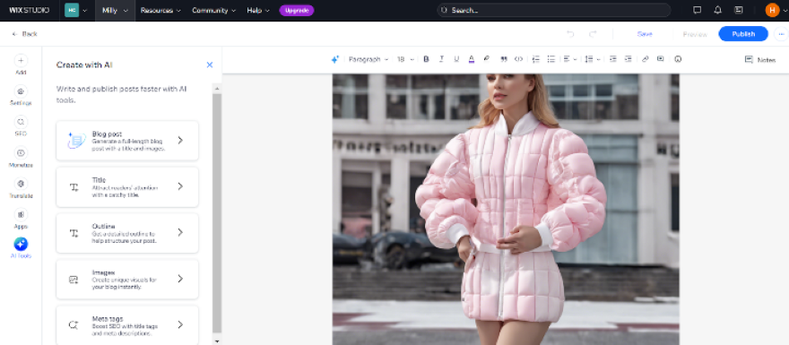Open the Monetize panel
The width and height of the screenshot is (789, 345).
[x=21, y=158]
